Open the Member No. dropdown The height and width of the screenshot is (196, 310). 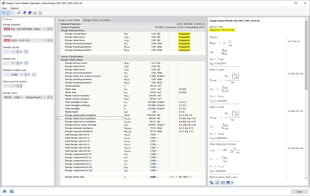click(14, 63)
